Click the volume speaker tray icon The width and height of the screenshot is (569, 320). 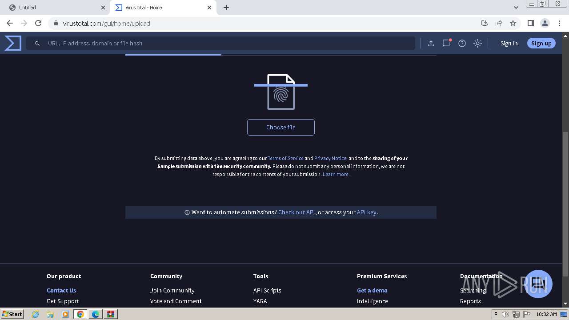(505, 314)
